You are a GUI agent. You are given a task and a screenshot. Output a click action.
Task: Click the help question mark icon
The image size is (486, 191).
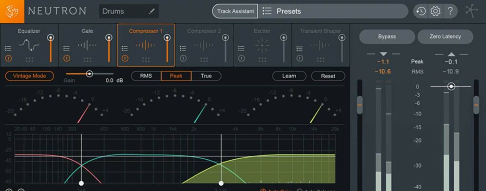tap(450, 11)
